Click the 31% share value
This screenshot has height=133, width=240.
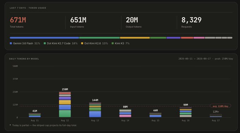[37, 43]
